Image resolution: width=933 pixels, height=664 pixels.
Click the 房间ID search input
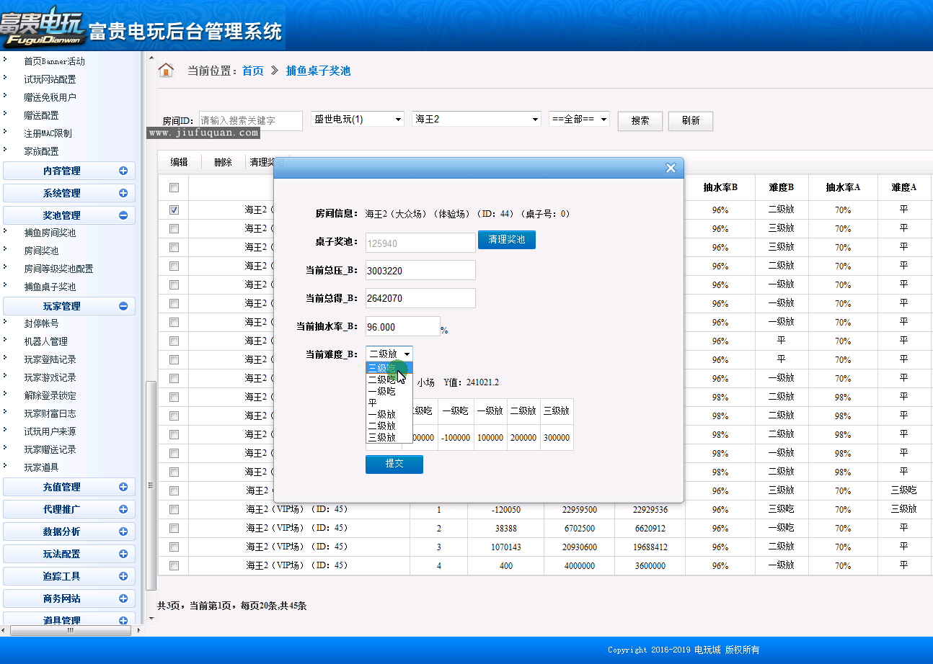pyautogui.click(x=251, y=121)
